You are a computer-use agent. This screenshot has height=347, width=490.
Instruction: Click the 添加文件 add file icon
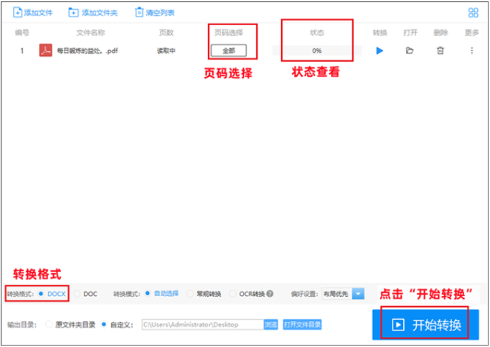[x=17, y=12]
